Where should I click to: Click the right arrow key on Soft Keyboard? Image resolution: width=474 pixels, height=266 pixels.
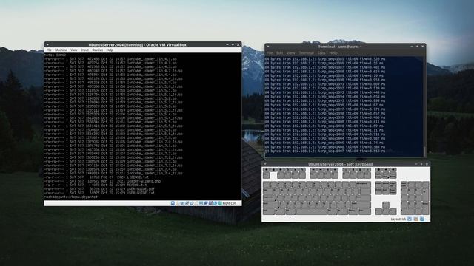(x=393, y=212)
